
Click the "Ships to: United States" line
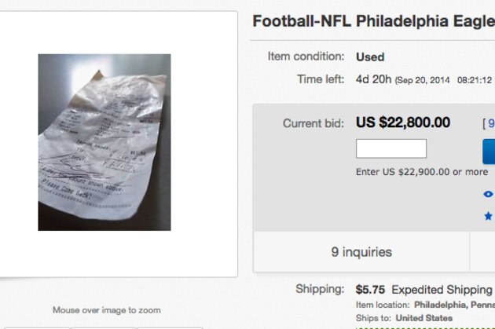pyautogui.click(x=404, y=318)
